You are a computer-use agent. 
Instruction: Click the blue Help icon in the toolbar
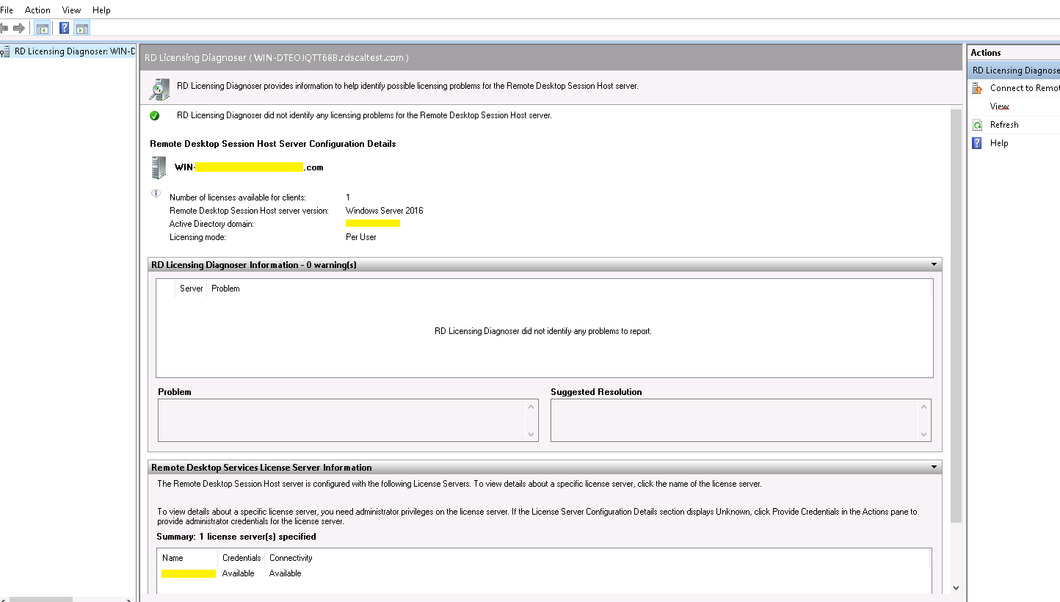tap(65, 29)
